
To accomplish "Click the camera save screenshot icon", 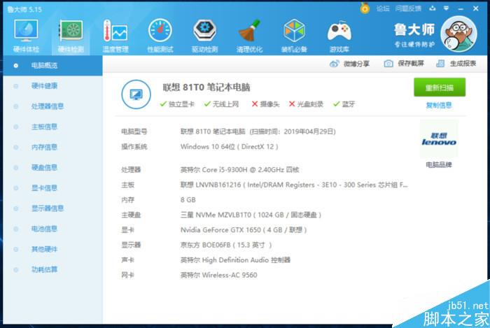I will point(388,64).
